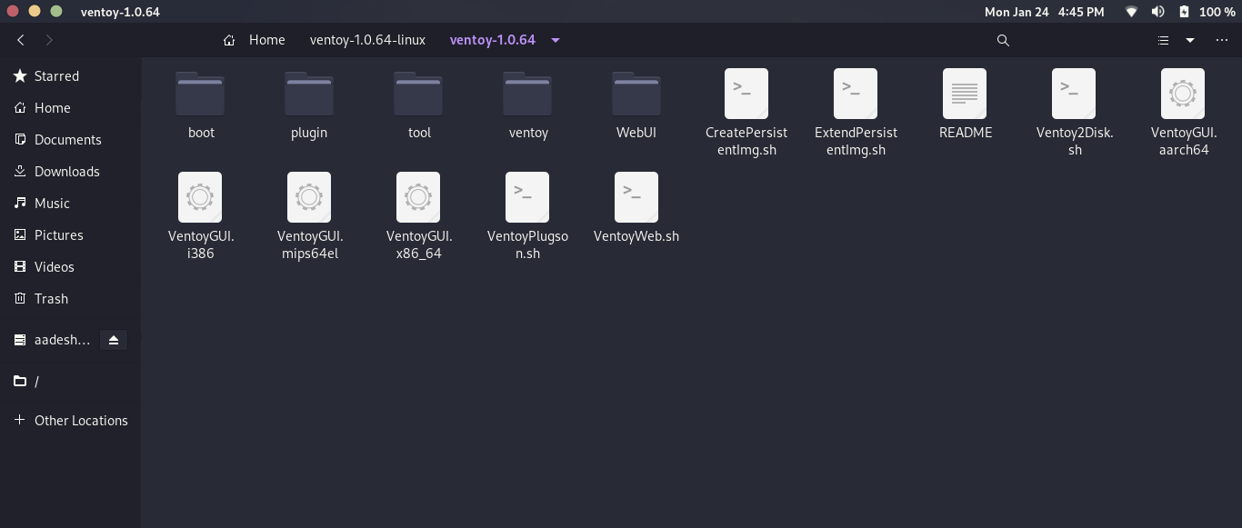Select the Ventoy2Disk.sh script file
The width and height of the screenshot is (1242, 528).
pyautogui.click(x=1074, y=95)
